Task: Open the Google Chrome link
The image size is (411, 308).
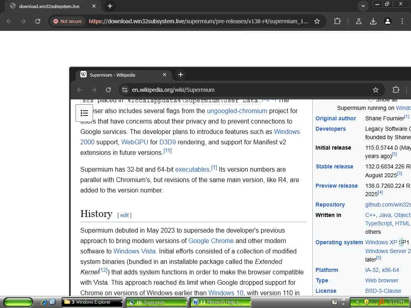Action: click(x=211, y=241)
